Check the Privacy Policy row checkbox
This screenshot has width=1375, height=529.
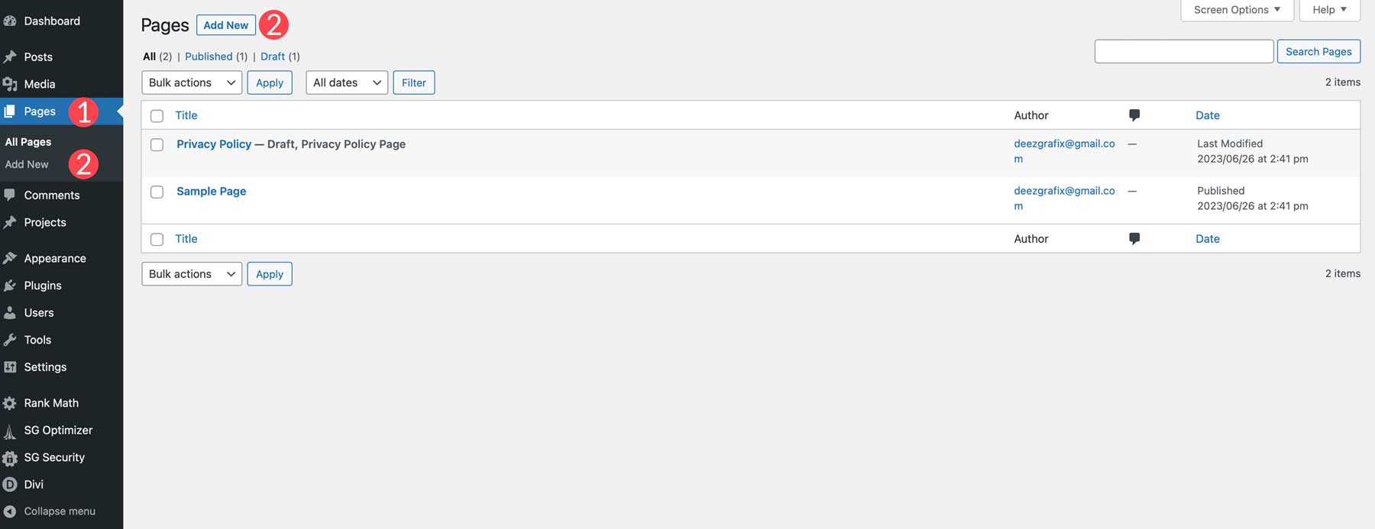(157, 144)
